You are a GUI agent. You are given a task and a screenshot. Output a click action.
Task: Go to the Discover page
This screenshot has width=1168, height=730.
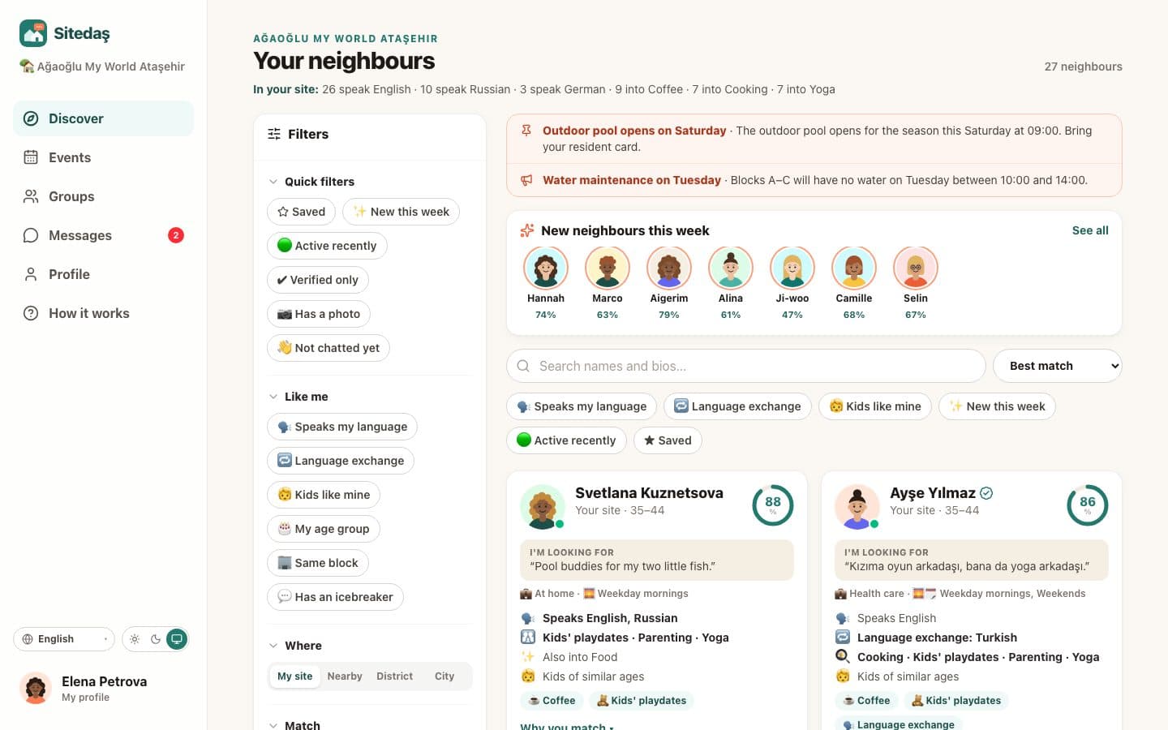click(x=103, y=118)
